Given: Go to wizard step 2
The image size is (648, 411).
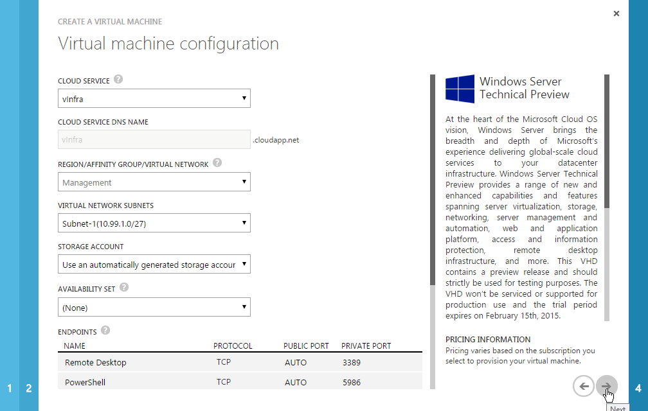Looking at the screenshot, I should click(x=29, y=388).
